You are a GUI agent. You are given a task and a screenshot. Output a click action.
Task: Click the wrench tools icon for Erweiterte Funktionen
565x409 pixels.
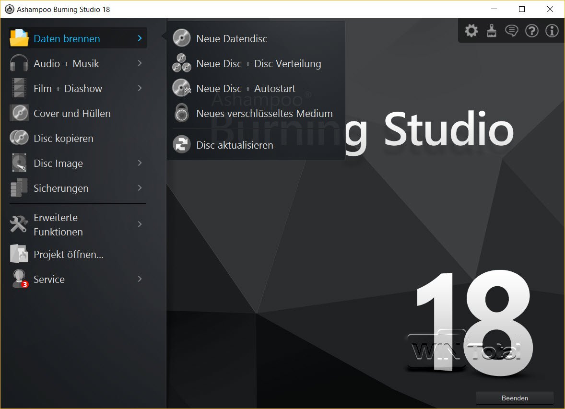click(x=19, y=224)
